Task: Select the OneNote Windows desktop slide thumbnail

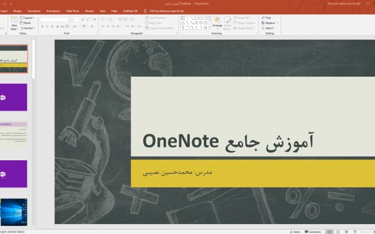Action: coord(13,212)
